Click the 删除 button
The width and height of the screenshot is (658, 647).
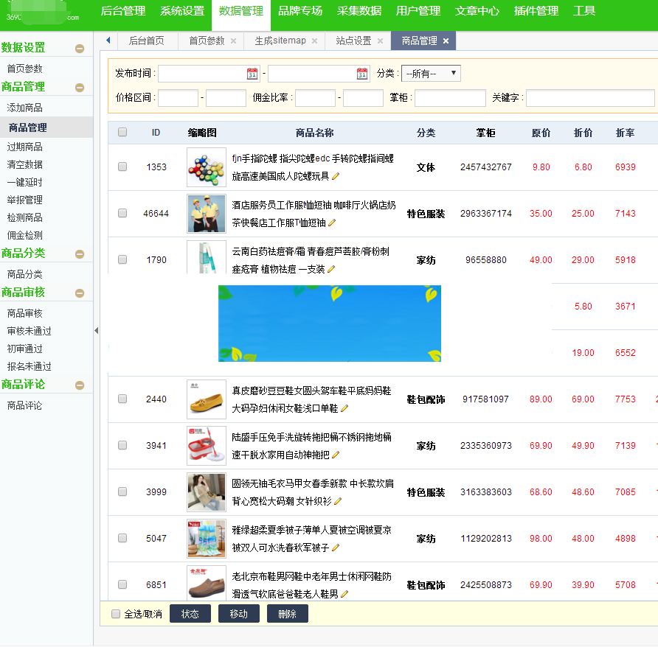tap(287, 613)
